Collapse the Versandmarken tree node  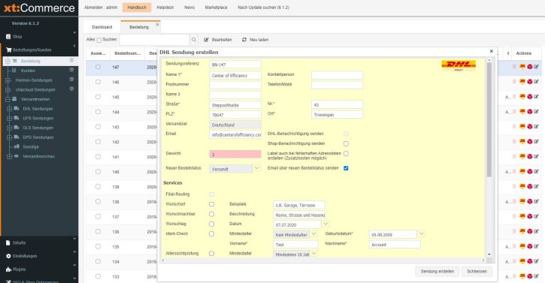8,99
